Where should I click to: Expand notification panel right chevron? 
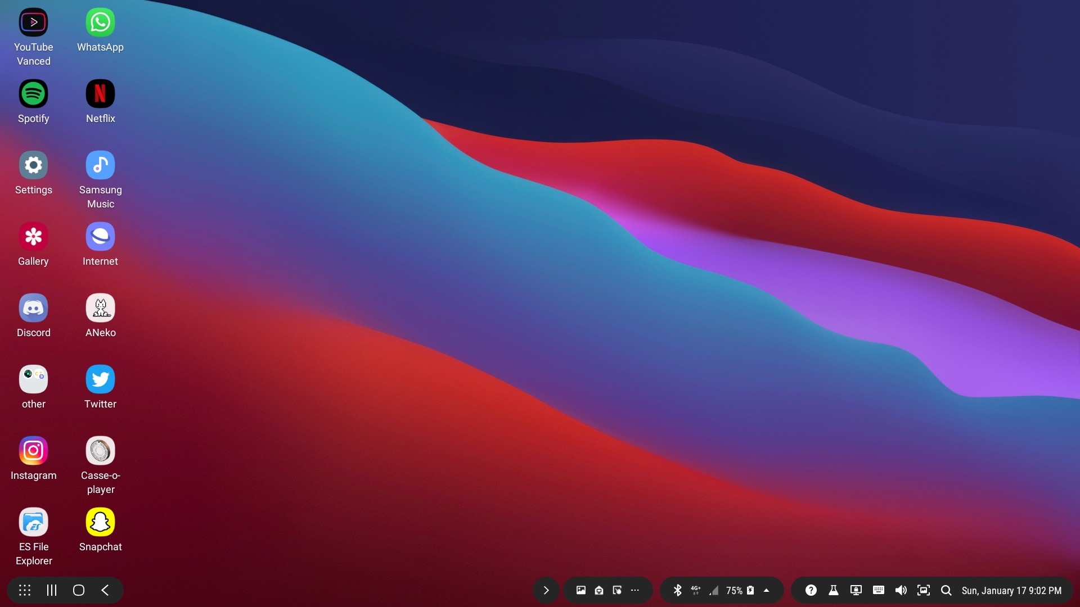(546, 590)
